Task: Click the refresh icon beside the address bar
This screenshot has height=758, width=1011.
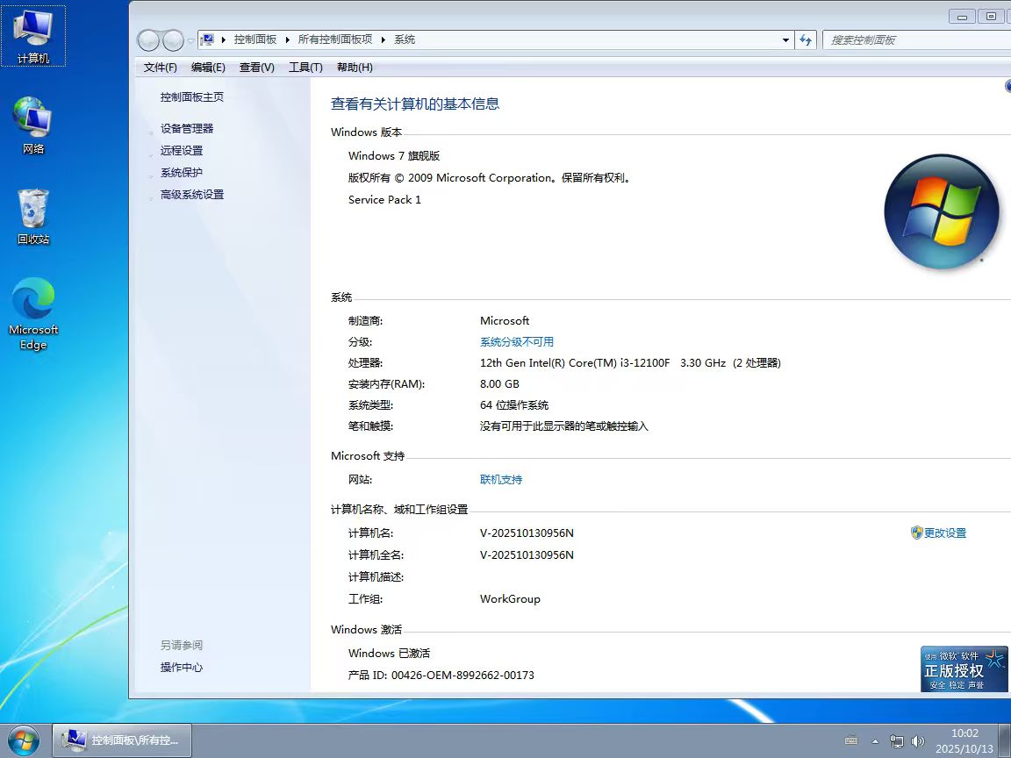Action: 805,39
